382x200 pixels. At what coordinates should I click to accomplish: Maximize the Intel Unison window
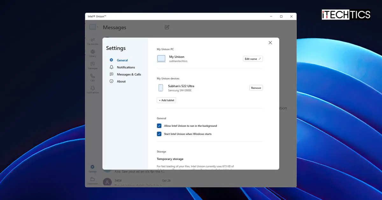coord(281,17)
